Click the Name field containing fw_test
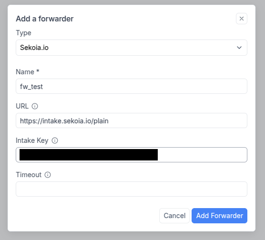The height and width of the screenshot is (240, 265). (x=132, y=86)
